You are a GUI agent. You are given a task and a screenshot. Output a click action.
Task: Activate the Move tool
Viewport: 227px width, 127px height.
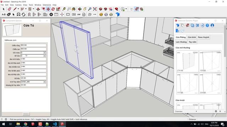[x=48, y=9]
